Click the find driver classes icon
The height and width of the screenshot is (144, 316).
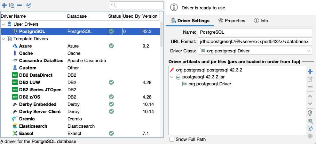tap(310, 120)
